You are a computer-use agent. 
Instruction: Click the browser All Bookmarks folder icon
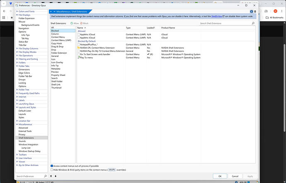coord(267,17)
